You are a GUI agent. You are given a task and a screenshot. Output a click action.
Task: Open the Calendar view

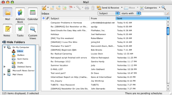point(33,14)
